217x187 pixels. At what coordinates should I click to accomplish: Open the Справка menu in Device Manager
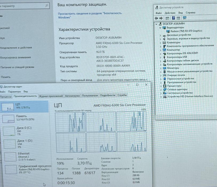[x=190, y=13]
